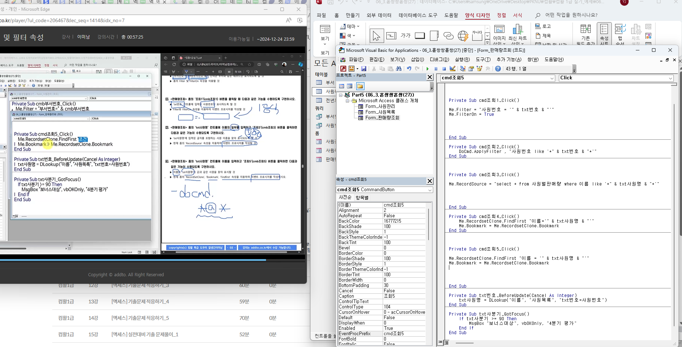Screen dimensions: 682x347
Task: Click the Break (pause) icon in VBA toolbar
Action: (436, 69)
